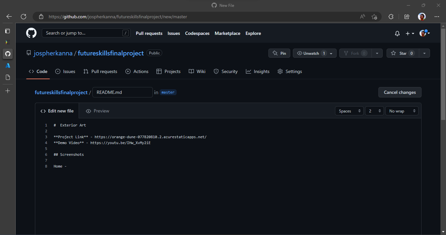Open the Security section

(226, 71)
